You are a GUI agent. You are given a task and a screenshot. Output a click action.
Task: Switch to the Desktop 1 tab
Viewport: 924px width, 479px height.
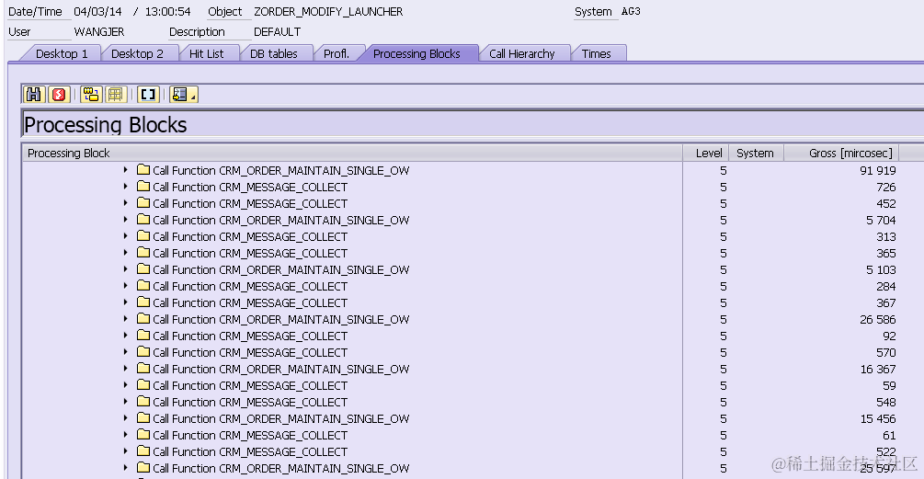coord(62,53)
